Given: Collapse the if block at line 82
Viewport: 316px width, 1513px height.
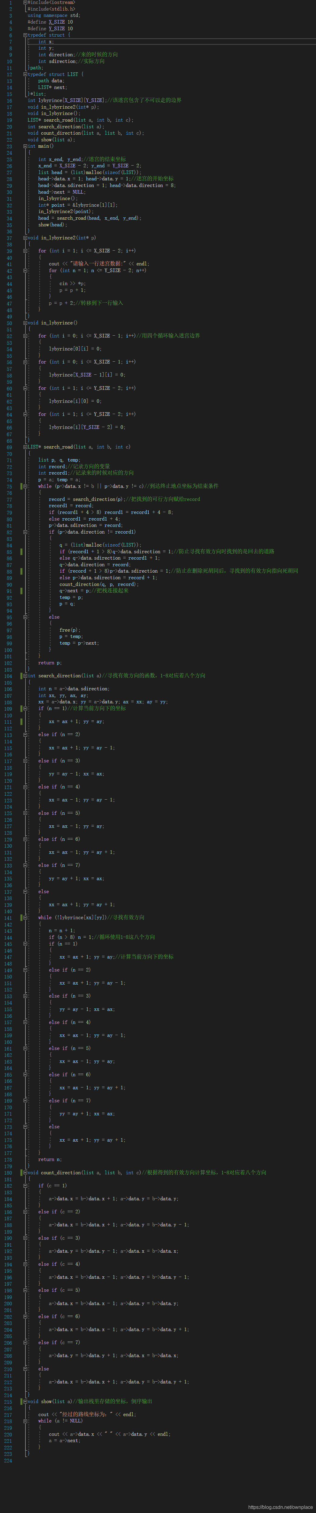Looking at the screenshot, I should [25, 532].
